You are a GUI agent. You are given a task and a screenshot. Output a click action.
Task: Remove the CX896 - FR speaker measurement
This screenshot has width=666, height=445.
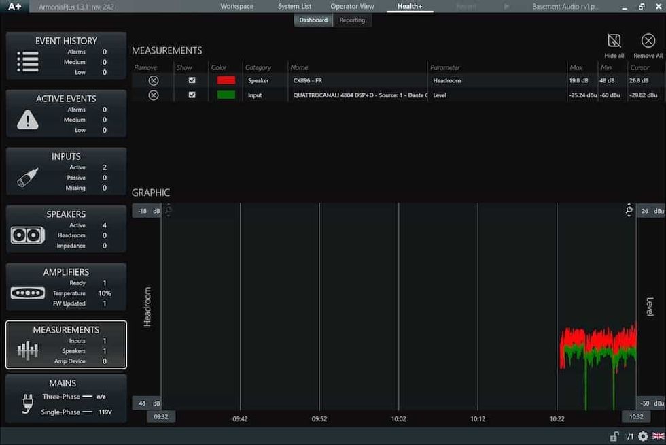click(x=154, y=80)
